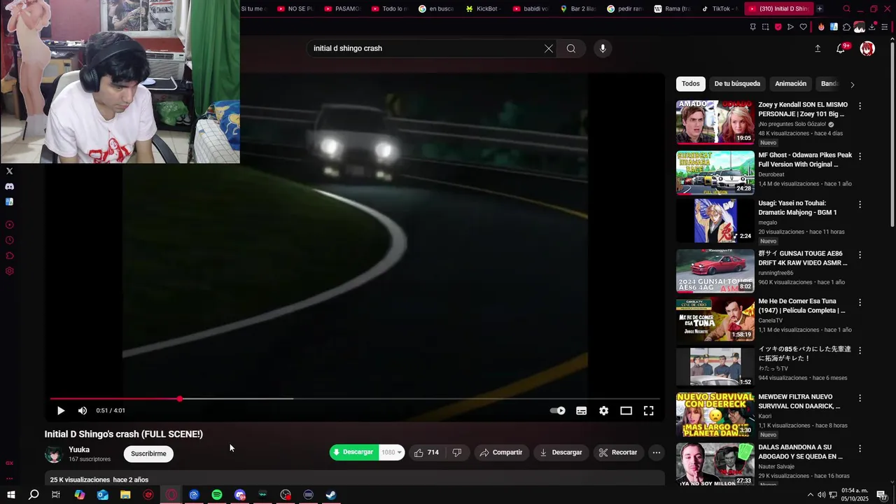Switch to theater mode

626,411
